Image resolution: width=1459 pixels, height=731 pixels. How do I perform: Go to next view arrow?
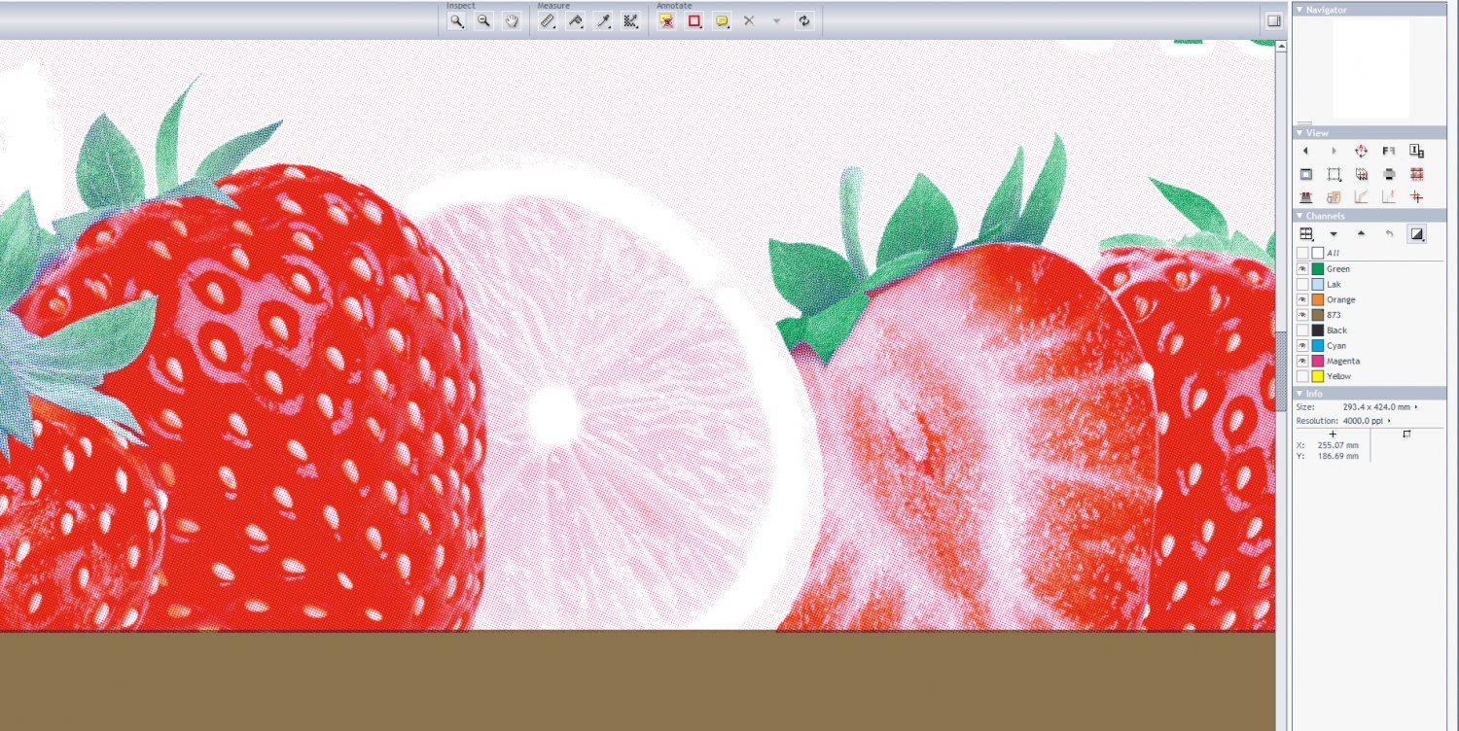coord(1334,152)
